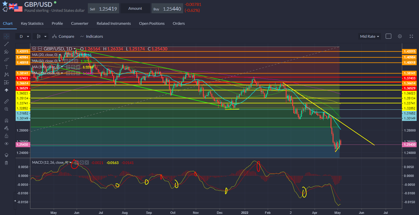
Task: Hide the MA 50 indicator with eye icon
Action: pos(66,61)
